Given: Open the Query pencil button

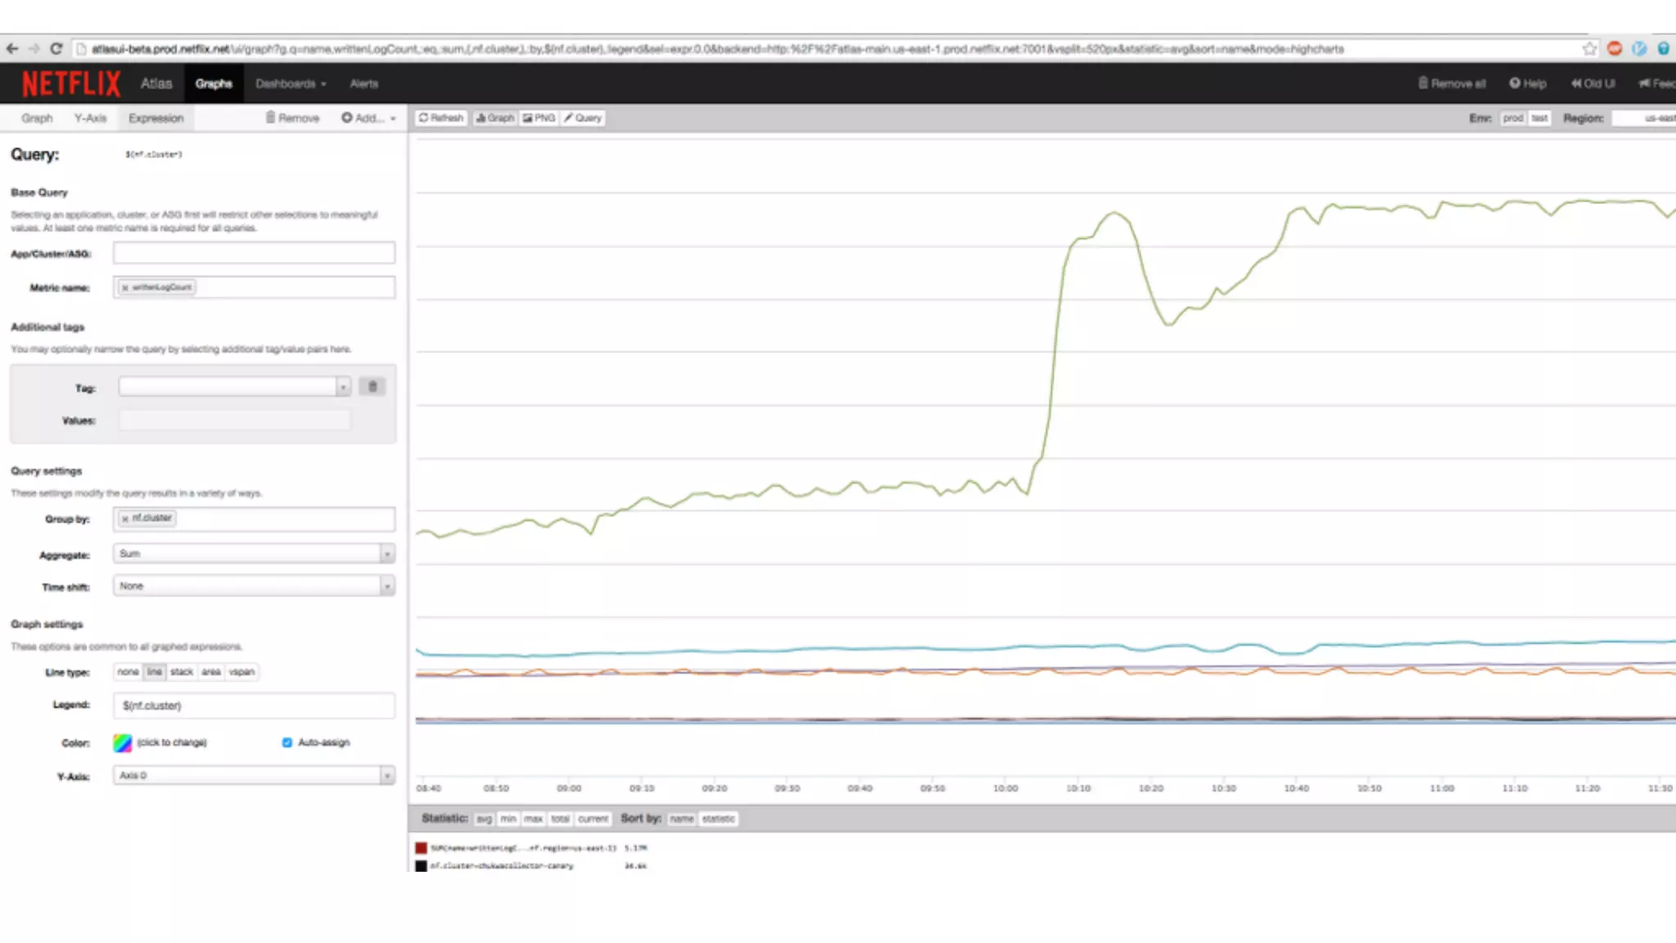Looking at the screenshot, I should (x=583, y=118).
